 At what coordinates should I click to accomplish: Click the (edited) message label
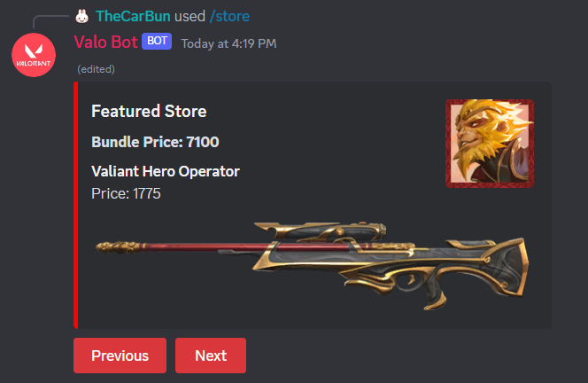coord(96,69)
